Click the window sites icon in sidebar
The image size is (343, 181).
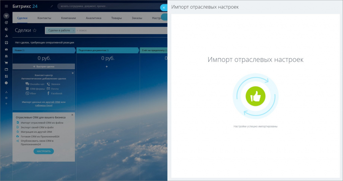[x=6, y=69]
